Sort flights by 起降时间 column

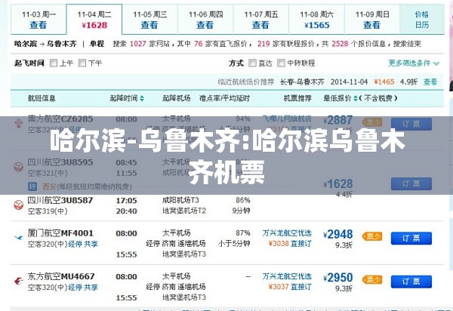pyautogui.click(x=127, y=98)
